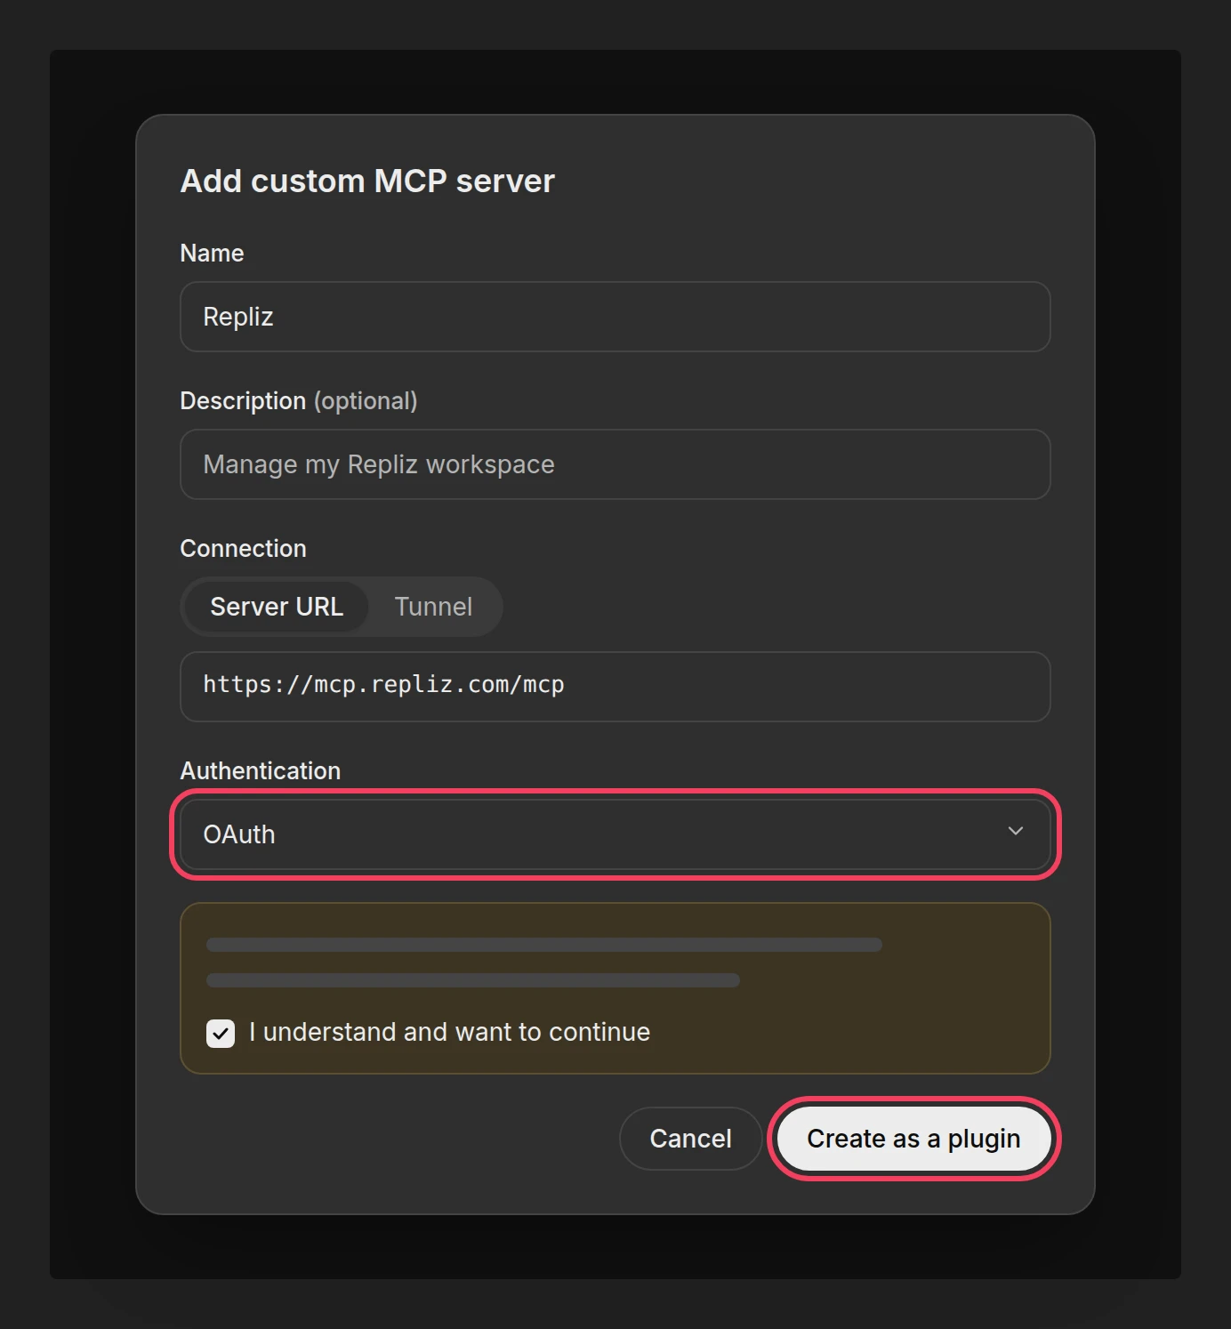Switch to the Tunnel connection tab
The image size is (1231, 1329).
(x=433, y=607)
